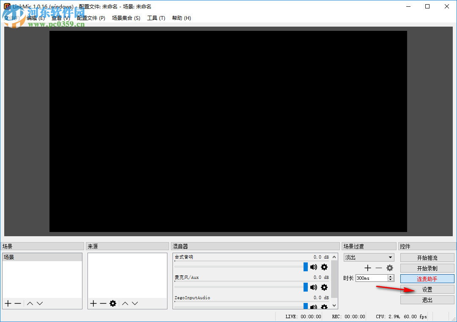Add a new scene with plus icon
Viewport: 457px width, 322px height.
pyautogui.click(x=8, y=303)
